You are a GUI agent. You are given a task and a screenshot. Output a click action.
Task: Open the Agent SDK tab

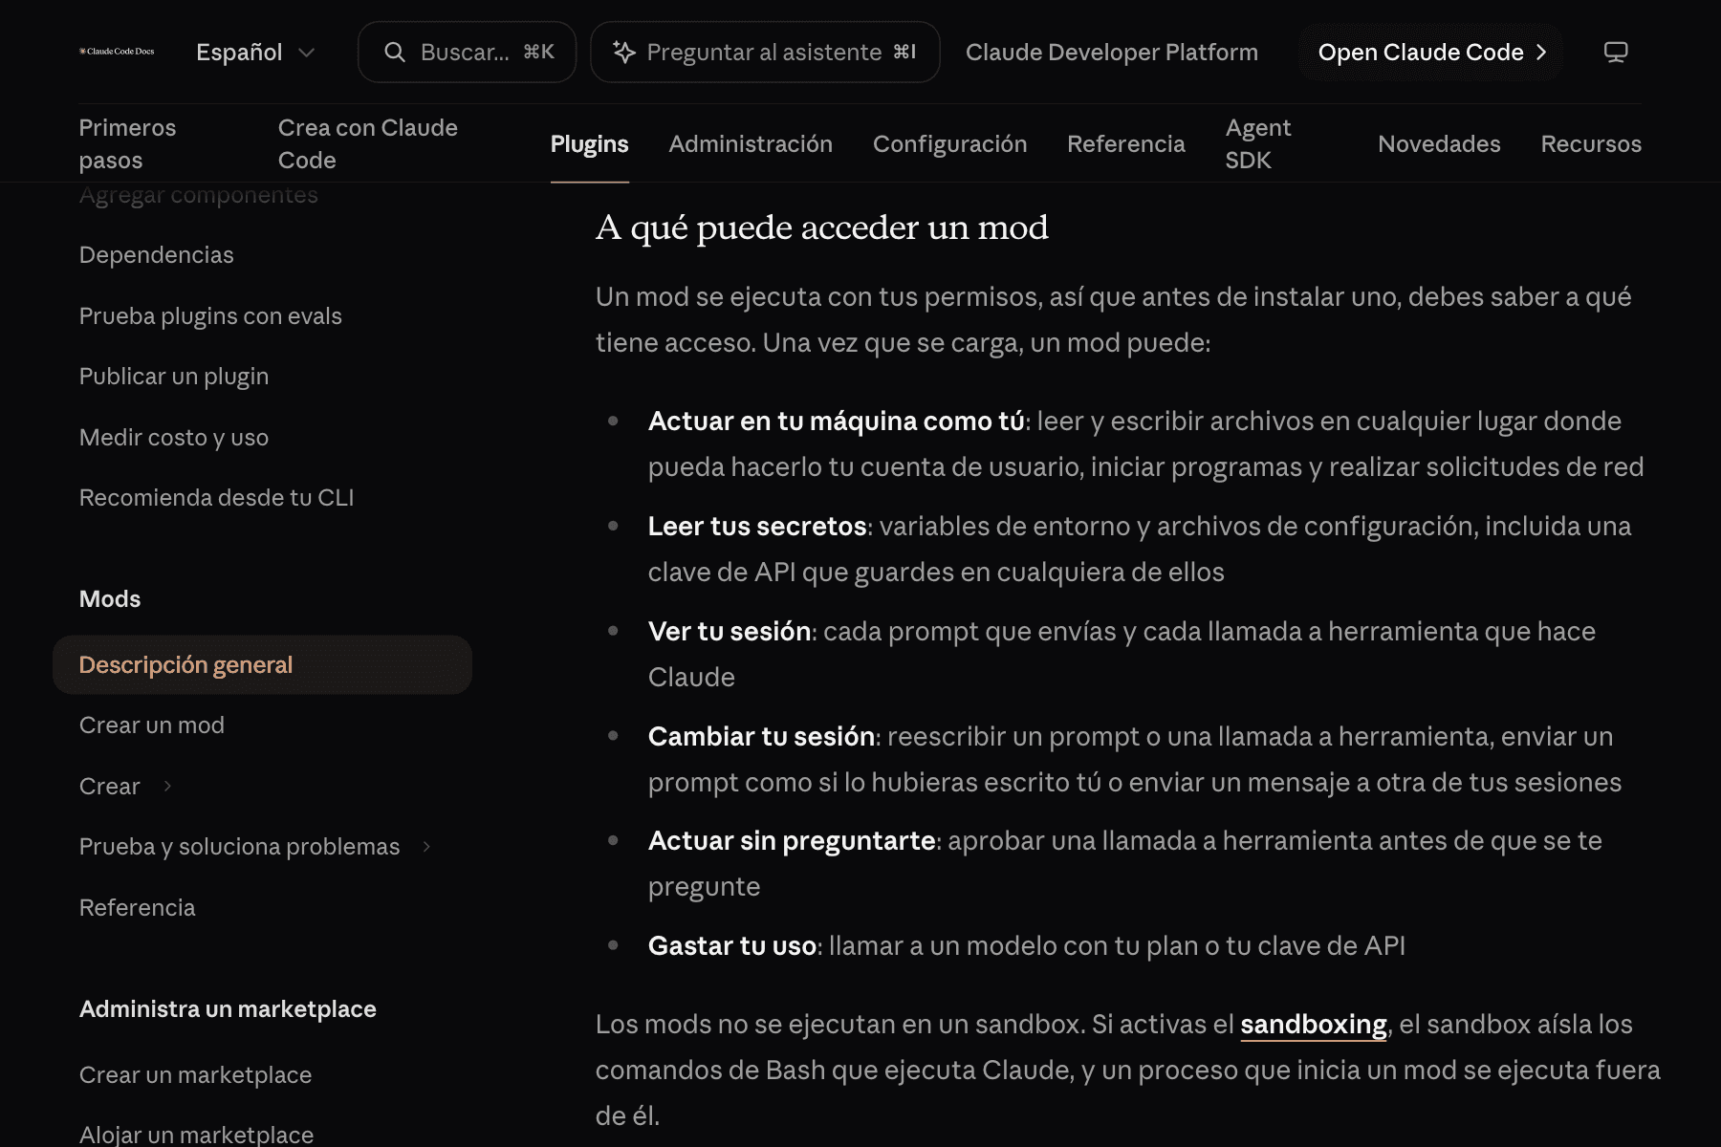1258,143
